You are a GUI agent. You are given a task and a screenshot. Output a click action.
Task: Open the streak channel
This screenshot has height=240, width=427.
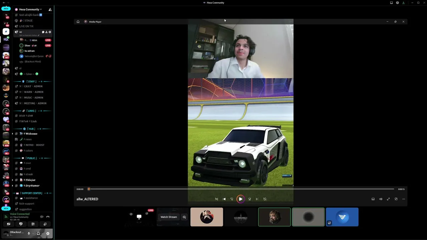point(33,174)
